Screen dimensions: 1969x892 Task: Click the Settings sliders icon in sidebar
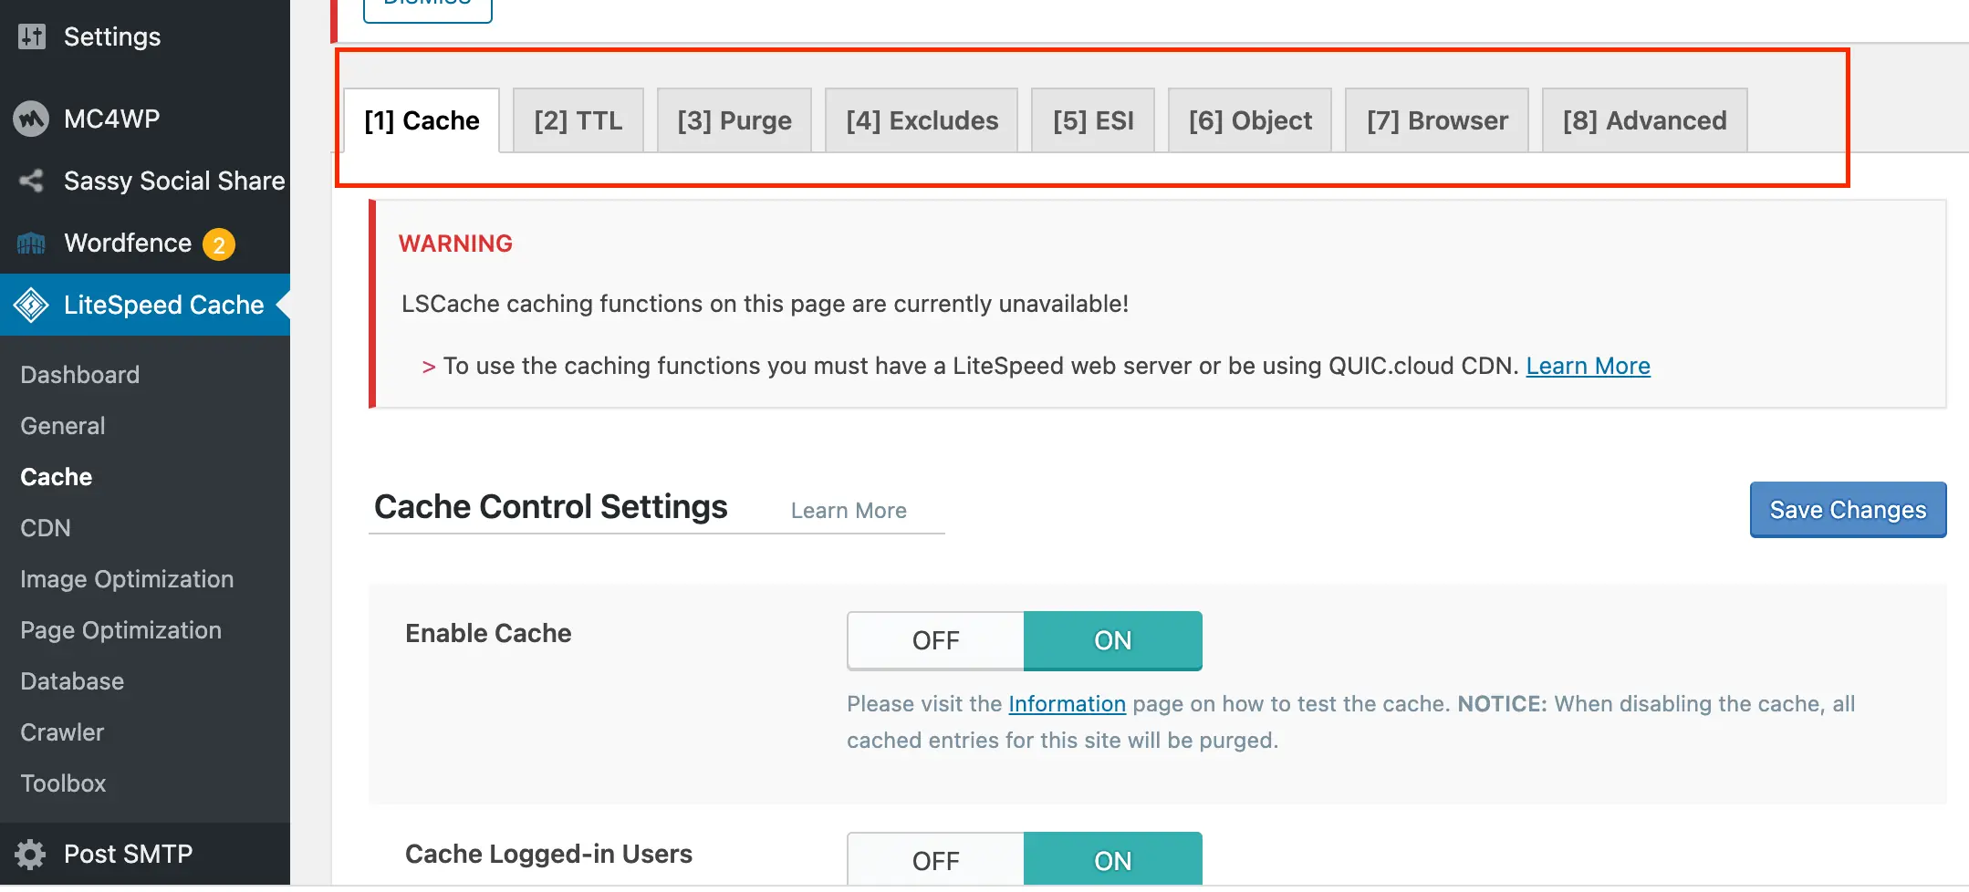(x=31, y=36)
